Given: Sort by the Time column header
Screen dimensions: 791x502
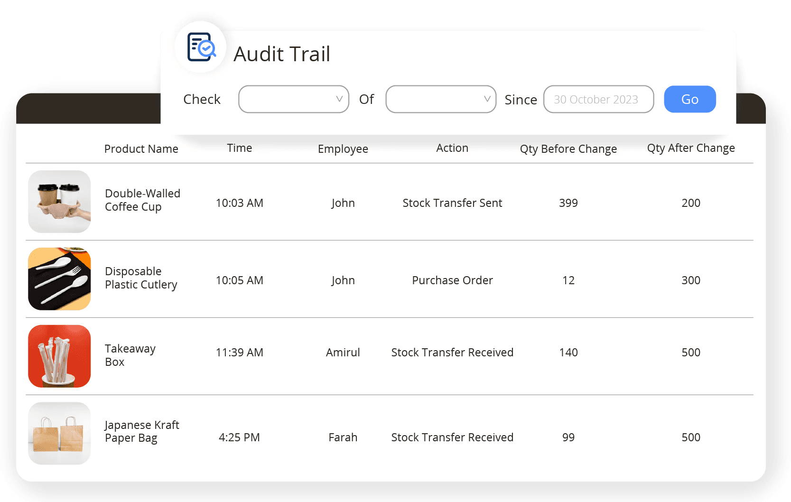Looking at the screenshot, I should coord(239,148).
